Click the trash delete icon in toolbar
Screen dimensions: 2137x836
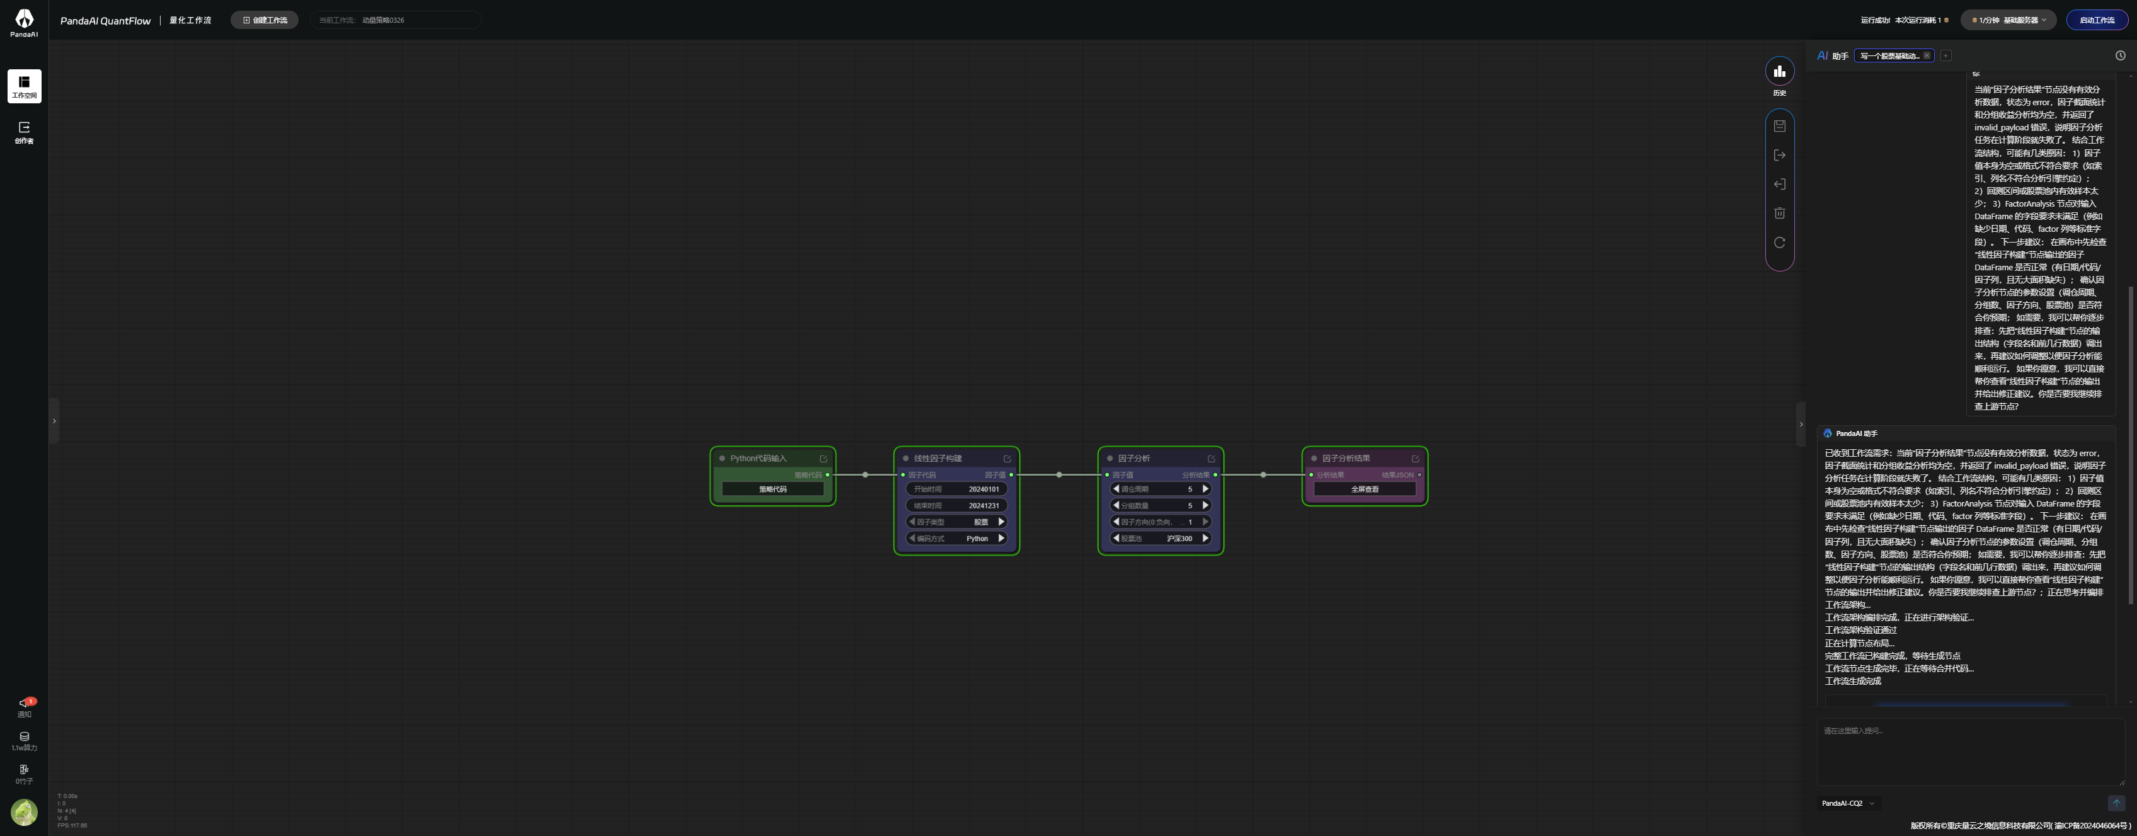[x=1779, y=213]
